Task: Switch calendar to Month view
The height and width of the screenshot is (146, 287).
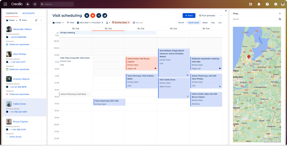Action: coord(181,23)
